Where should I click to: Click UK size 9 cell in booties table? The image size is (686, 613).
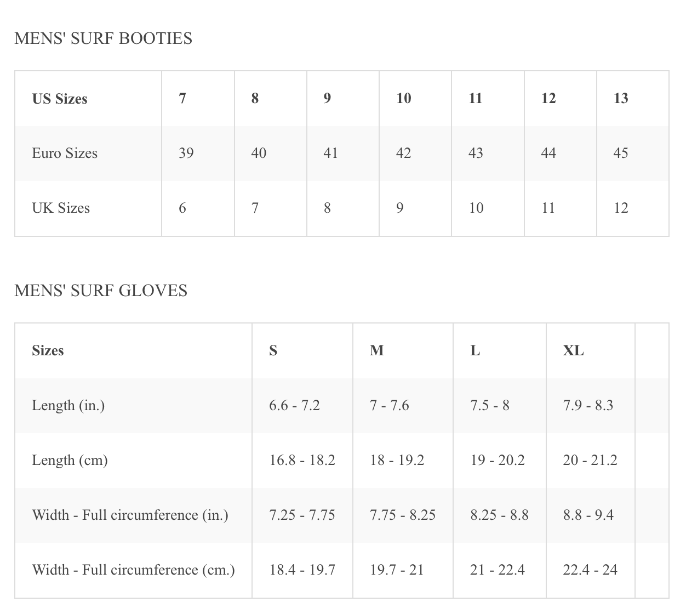click(x=415, y=208)
